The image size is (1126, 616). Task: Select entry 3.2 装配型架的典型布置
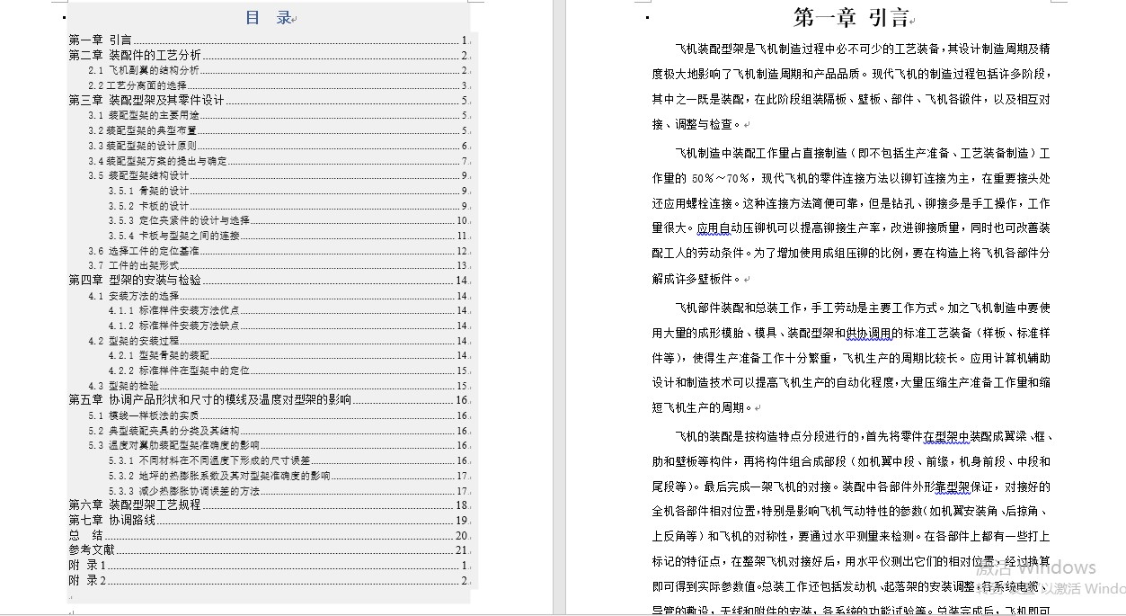click(x=278, y=130)
